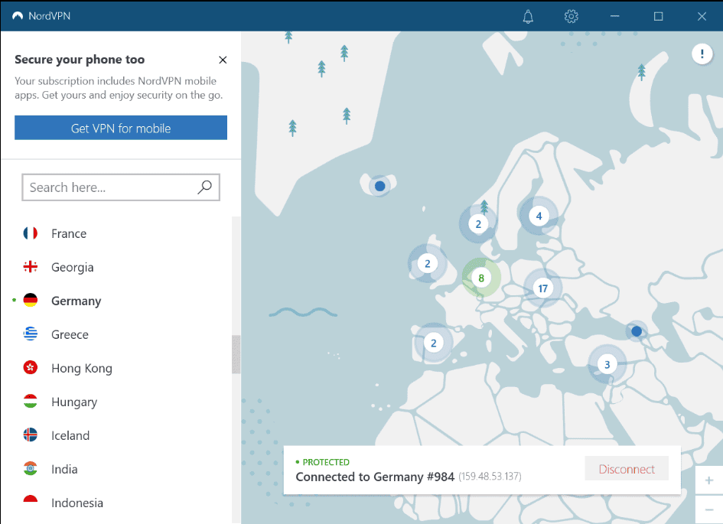Open the server cluster showing 17 locations
This screenshot has width=723, height=524.
[x=542, y=288]
